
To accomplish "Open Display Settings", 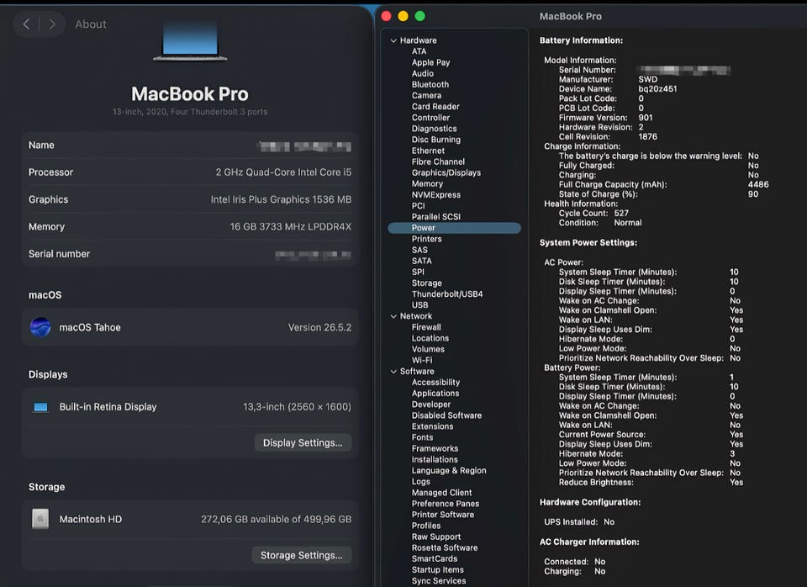I will (303, 443).
